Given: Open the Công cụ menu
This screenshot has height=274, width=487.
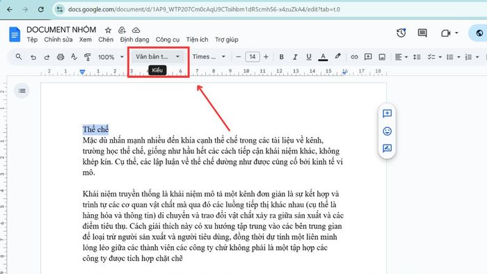Looking at the screenshot, I should pyautogui.click(x=168, y=40).
